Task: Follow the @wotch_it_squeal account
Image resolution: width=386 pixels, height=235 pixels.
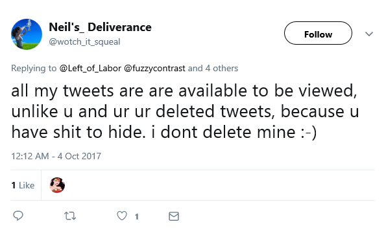Action: coord(318,33)
